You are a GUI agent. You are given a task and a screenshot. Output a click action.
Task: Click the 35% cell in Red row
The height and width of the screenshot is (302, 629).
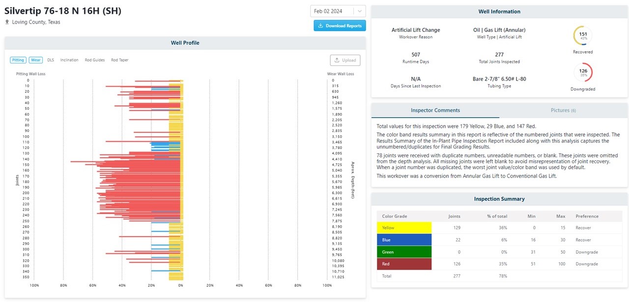tap(503, 264)
